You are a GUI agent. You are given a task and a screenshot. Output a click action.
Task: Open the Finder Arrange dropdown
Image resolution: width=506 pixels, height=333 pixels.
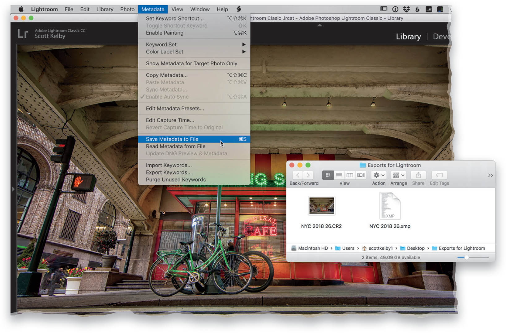click(x=399, y=175)
